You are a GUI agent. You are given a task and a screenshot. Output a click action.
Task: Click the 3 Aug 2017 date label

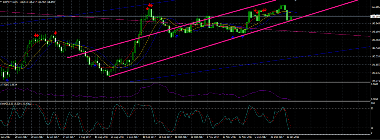pyautogui.click(x=85, y=137)
